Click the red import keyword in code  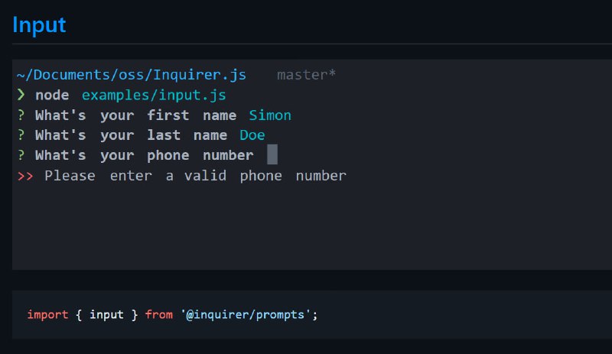pos(47,314)
